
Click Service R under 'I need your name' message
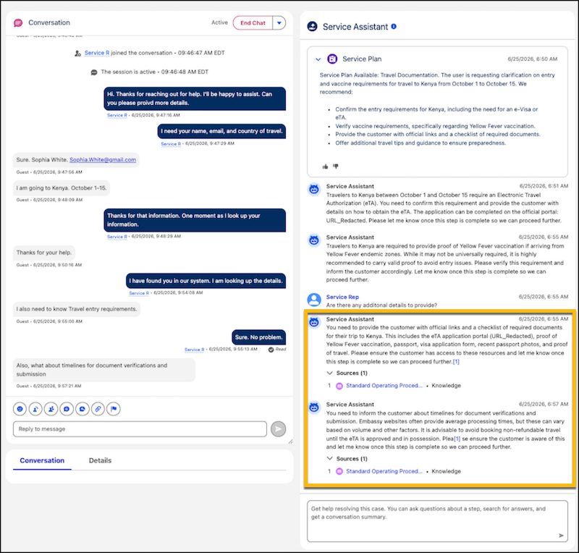coord(171,144)
